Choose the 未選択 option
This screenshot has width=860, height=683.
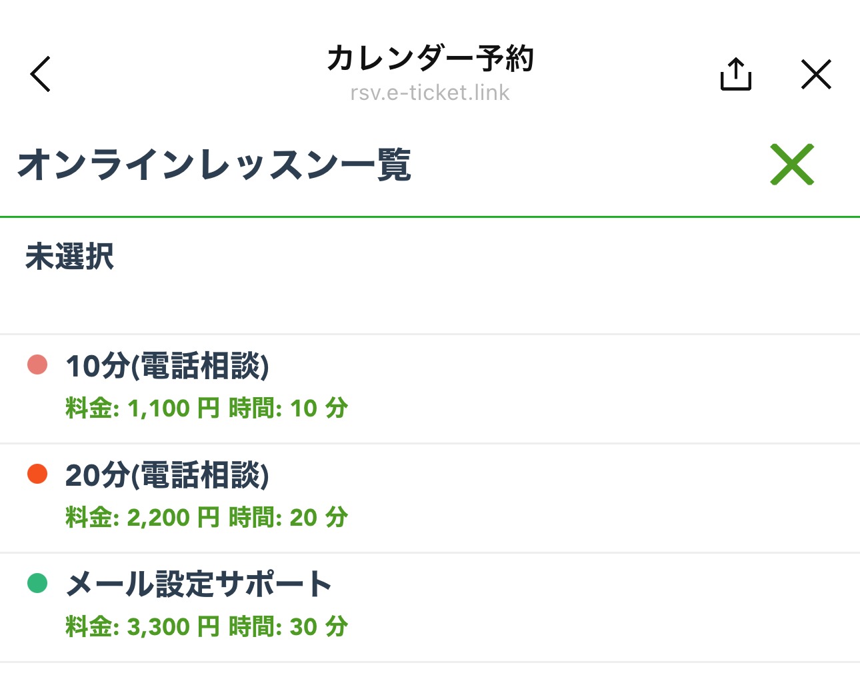69,257
